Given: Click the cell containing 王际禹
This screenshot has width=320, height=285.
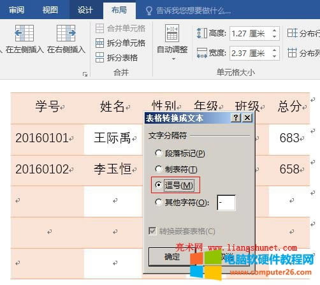Looking at the screenshot, I should click(x=113, y=139).
